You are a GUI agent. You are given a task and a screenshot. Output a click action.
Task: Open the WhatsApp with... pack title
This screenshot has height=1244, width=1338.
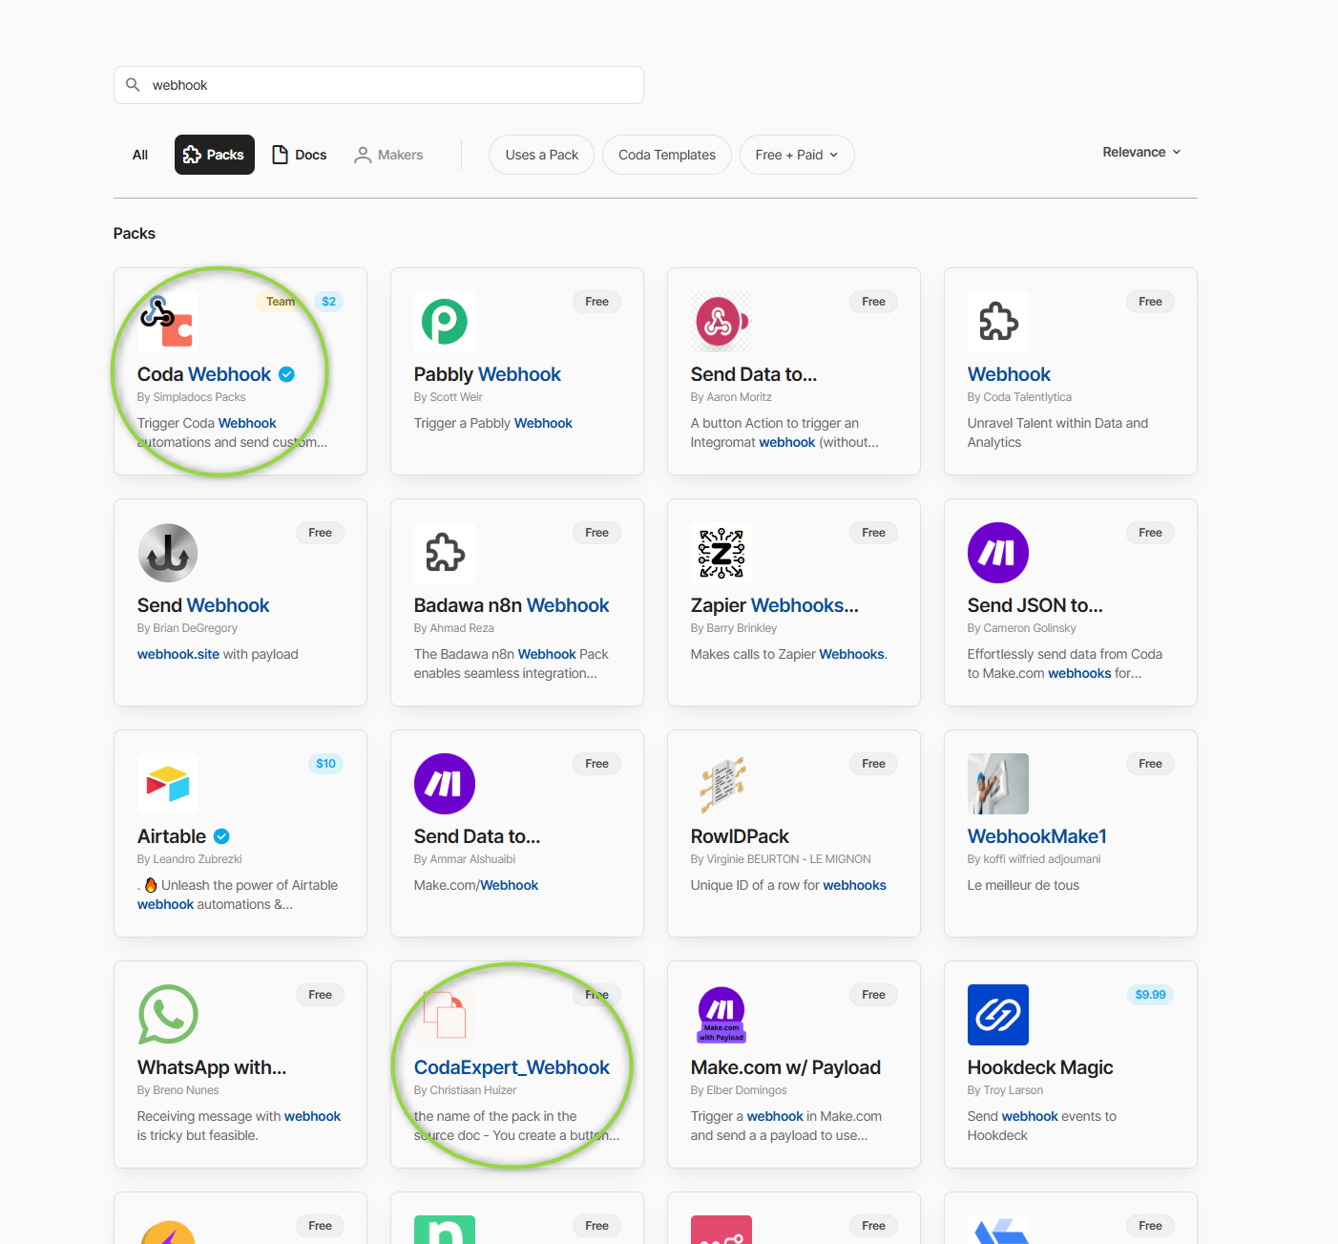point(212,1067)
